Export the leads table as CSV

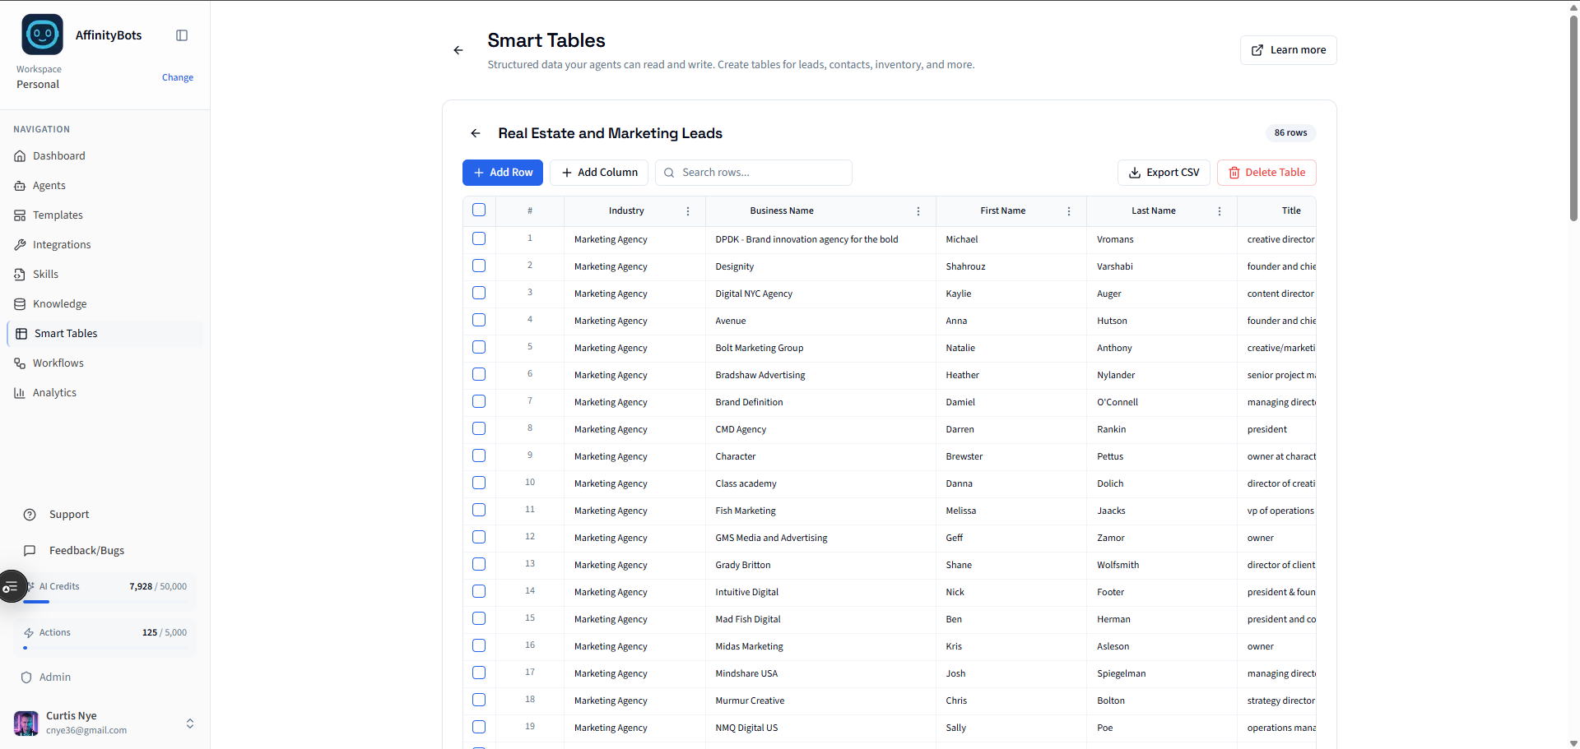pos(1163,173)
